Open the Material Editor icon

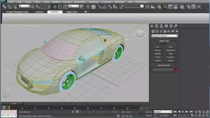[182, 7]
